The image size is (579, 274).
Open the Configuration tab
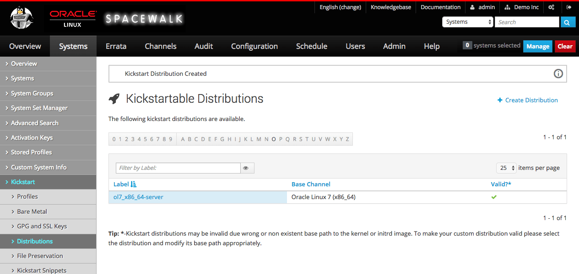click(254, 46)
